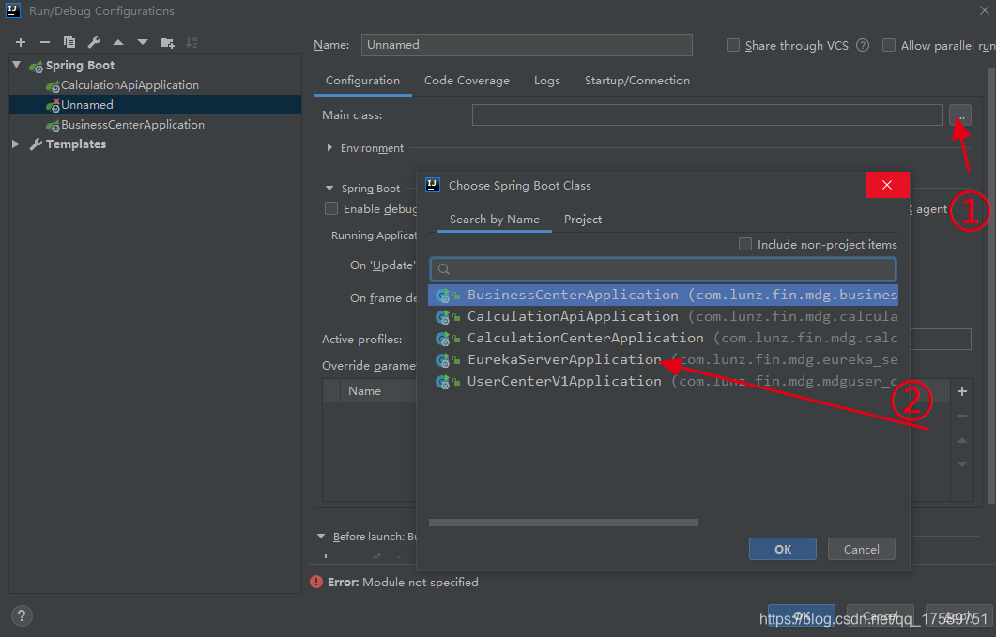Viewport: 996px width, 637px height.
Task: Choose CalculationApiApplication in class list
Action: click(663, 317)
